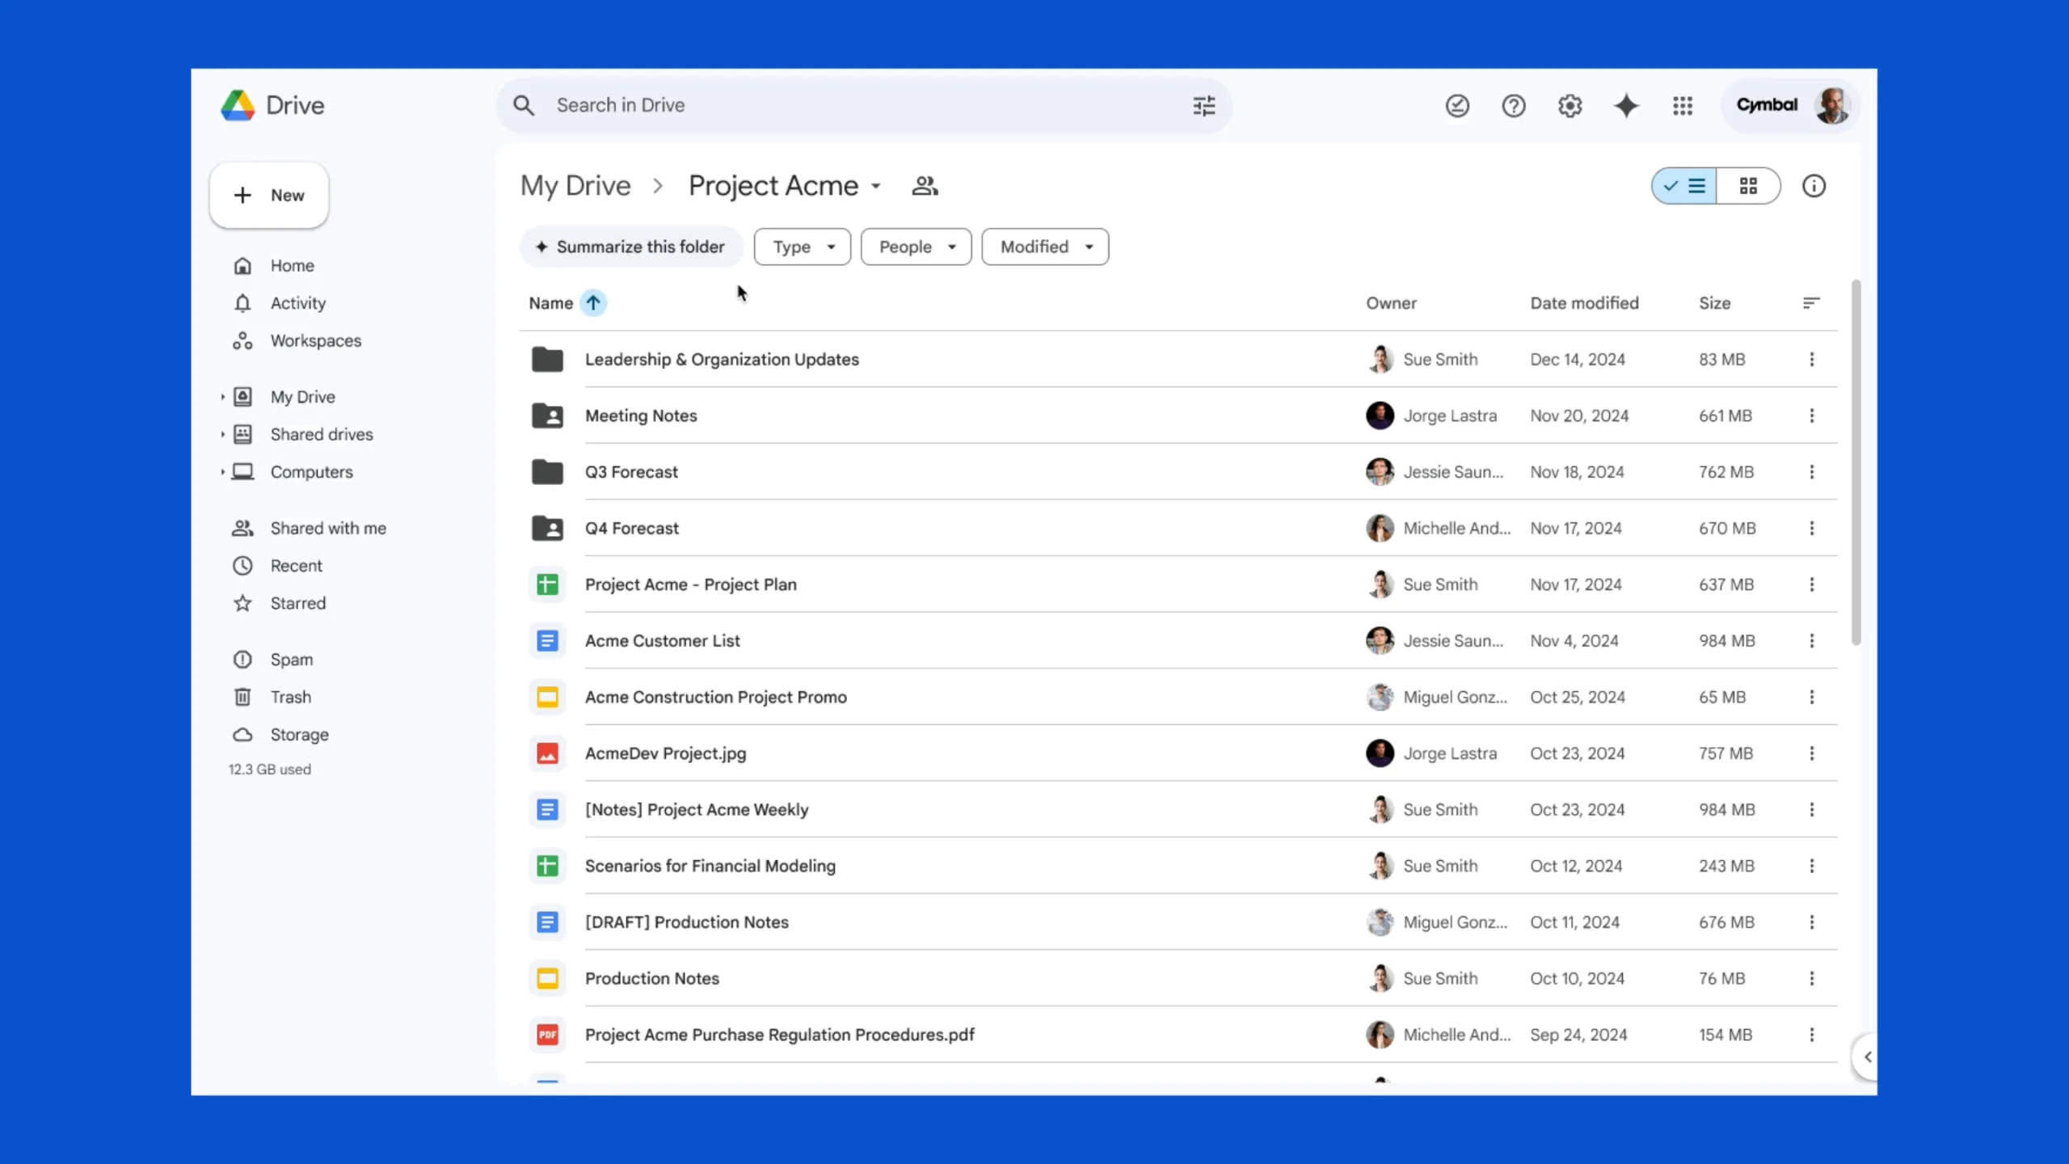2069x1164 pixels.
Task: Click the Q4 Forecast shared folder icon
Action: coord(547,528)
